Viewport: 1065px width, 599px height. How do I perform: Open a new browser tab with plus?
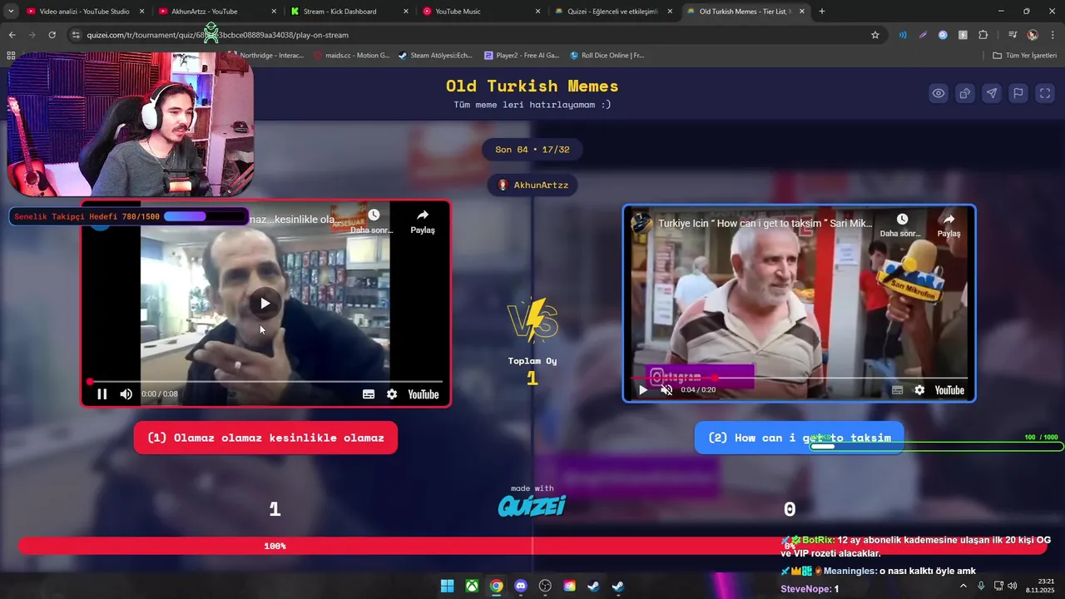(822, 12)
